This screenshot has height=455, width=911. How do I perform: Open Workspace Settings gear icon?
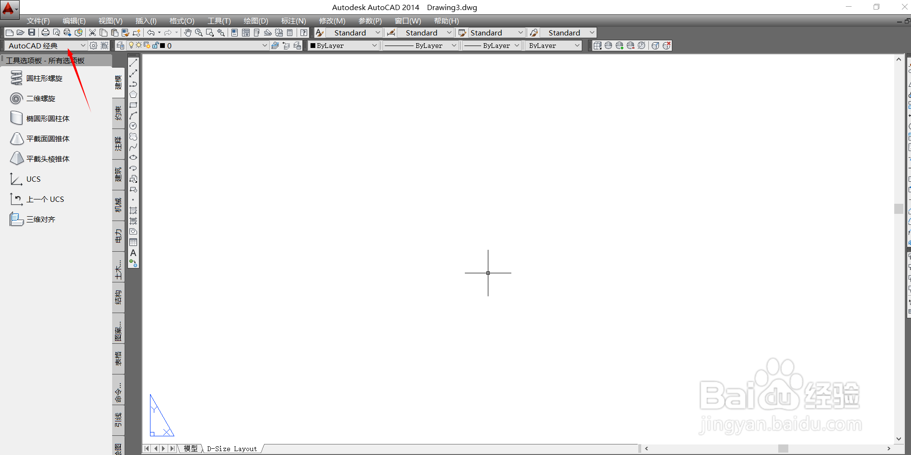point(93,46)
